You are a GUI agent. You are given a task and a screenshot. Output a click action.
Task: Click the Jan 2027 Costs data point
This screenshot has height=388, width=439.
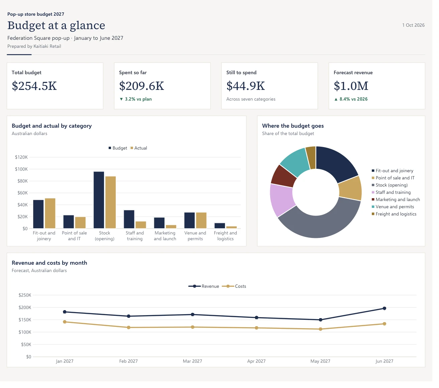click(65, 322)
